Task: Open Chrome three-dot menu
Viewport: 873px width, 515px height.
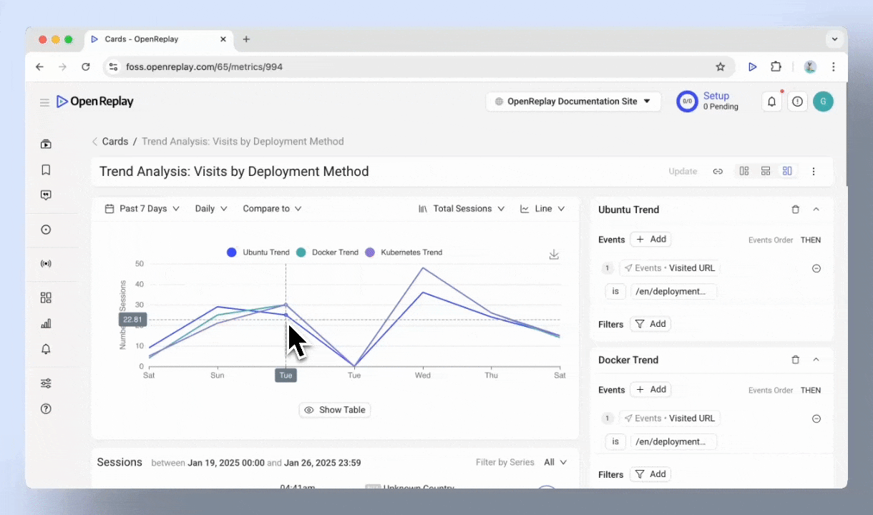Action: (x=834, y=67)
